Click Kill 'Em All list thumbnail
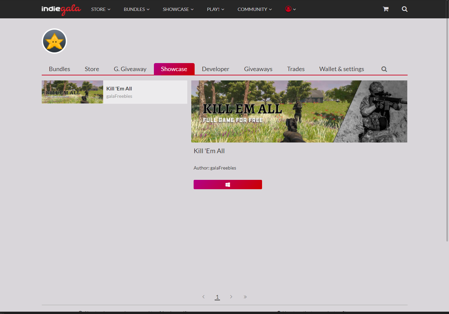 [72, 92]
